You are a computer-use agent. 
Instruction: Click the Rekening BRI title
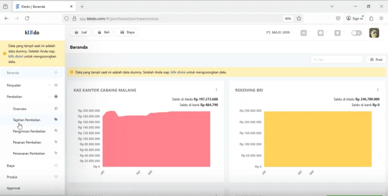249,90
